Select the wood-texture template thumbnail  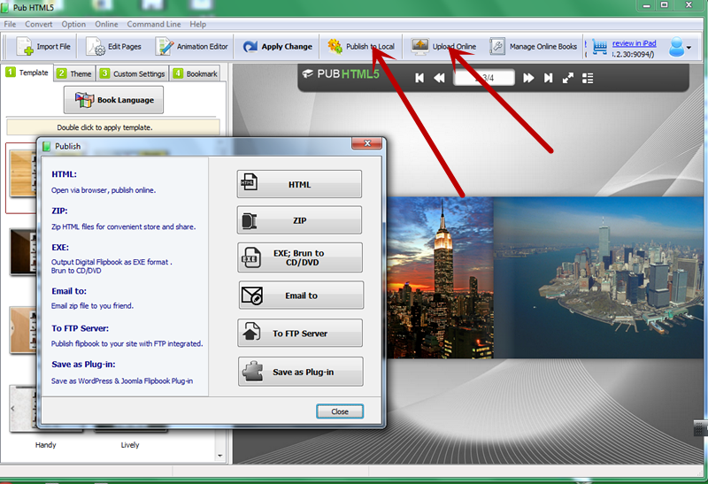coord(23,173)
